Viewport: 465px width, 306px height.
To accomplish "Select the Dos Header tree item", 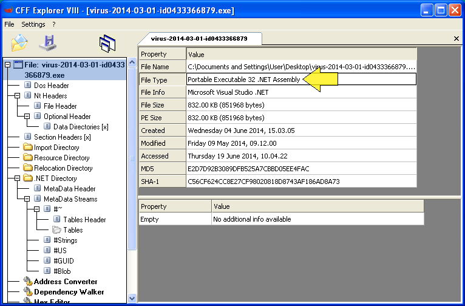I will (x=51, y=86).
